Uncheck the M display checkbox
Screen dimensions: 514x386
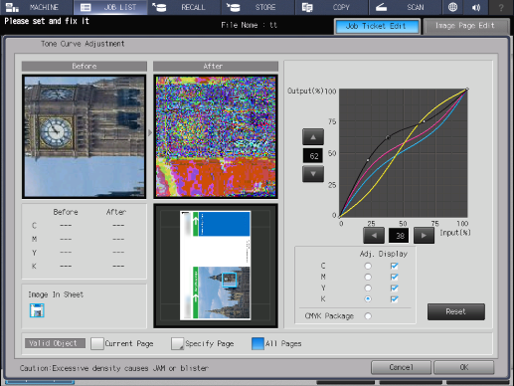coord(394,277)
